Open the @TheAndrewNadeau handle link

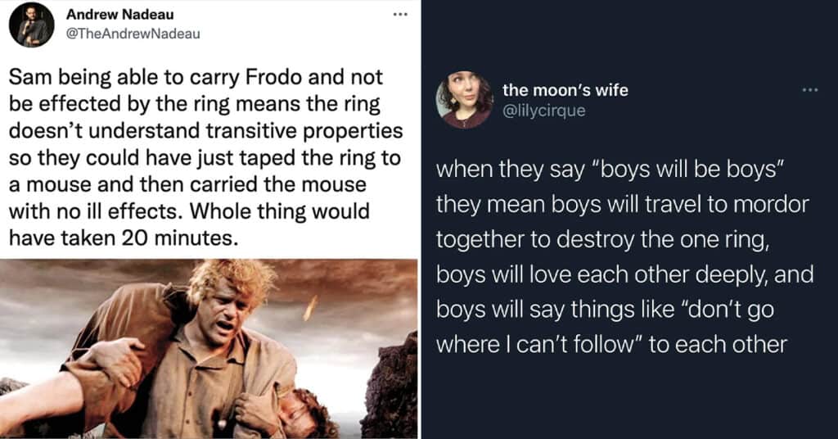pyautogui.click(x=132, y=33)
